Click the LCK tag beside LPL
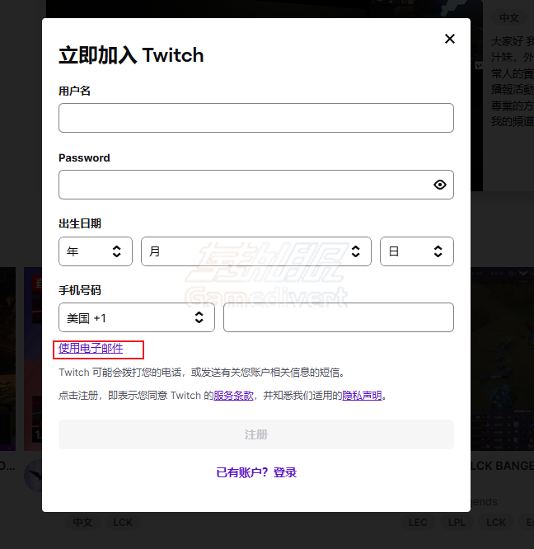This screenshot has height=549, width=534. (x=496, y=523)
